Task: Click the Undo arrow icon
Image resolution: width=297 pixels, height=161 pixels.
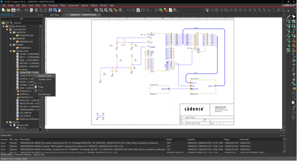Action: pos(41,10)
